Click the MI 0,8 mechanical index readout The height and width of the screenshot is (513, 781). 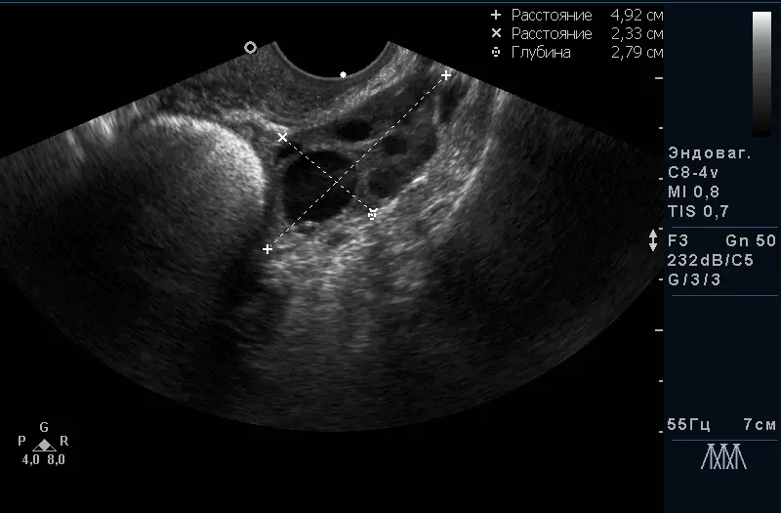click(x=693, y=192)
